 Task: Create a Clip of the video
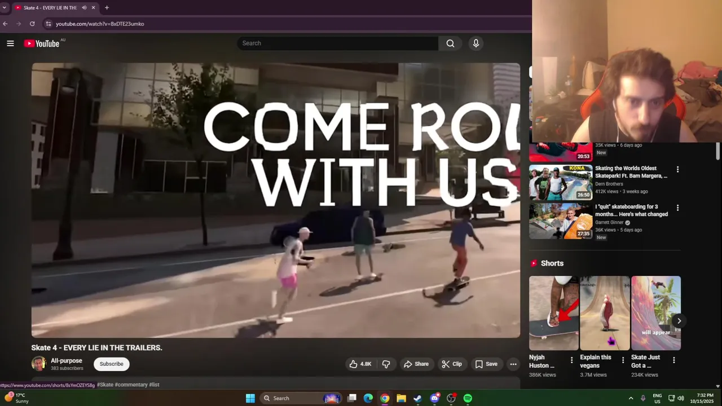pyautogui.click(x=452, y=364)
